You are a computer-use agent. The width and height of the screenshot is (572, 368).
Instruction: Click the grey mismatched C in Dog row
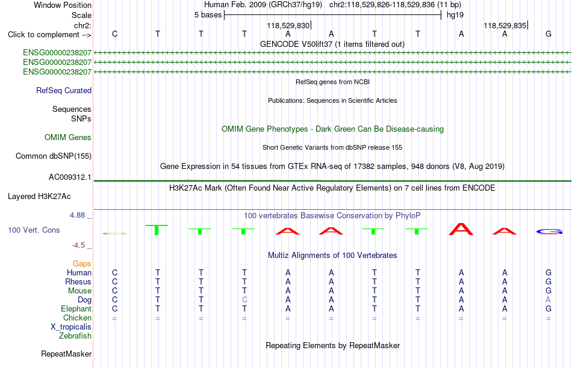244,300
